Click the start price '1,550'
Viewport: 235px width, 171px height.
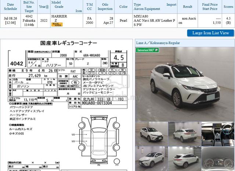click(x=217, y=23)
